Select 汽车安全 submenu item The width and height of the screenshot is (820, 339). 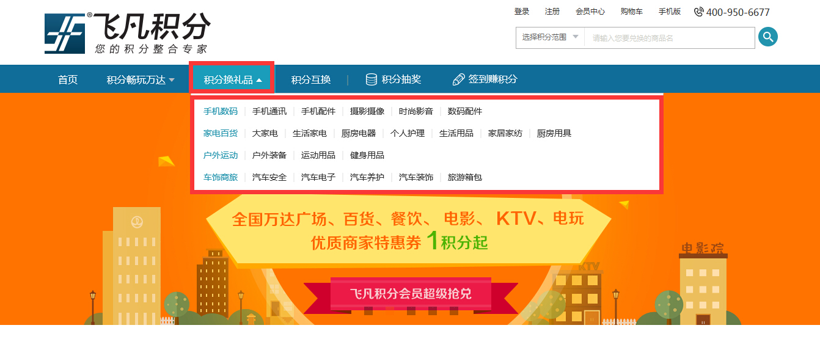pos(269,177)
